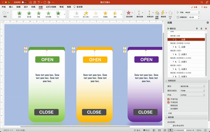The height and width of the screenshot is (132, 210).
Task: Adjust the zoom slider in status bar
Action: pyautogui.click(x=185, y=130)
